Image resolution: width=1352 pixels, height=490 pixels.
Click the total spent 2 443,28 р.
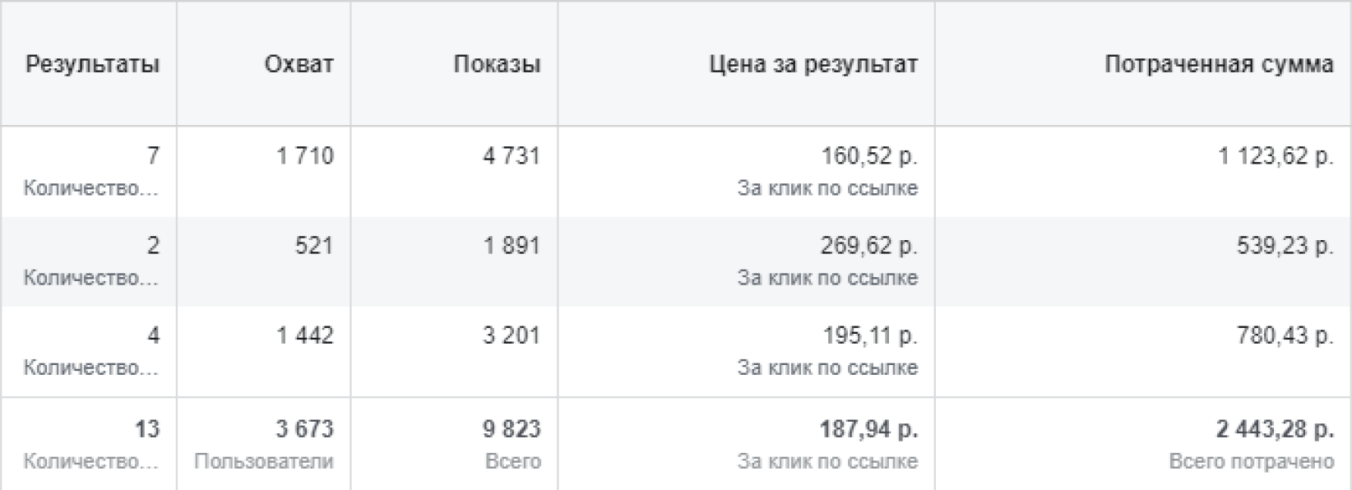(1275, 429)
